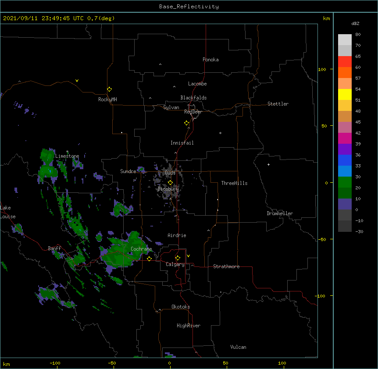Click the Sylvan label
This screenshot has width=378, height=369.
pyautogui.click(x=171, y=107)
